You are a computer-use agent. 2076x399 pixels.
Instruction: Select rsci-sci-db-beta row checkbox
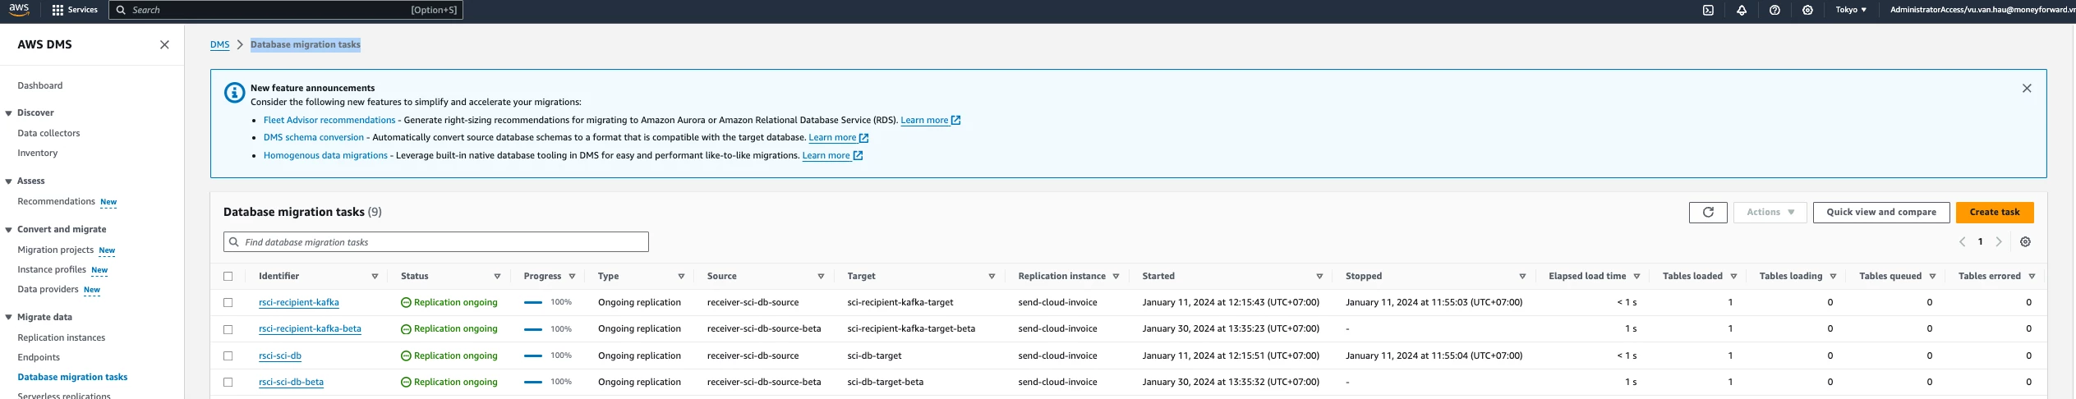click(x=228, y=383)
